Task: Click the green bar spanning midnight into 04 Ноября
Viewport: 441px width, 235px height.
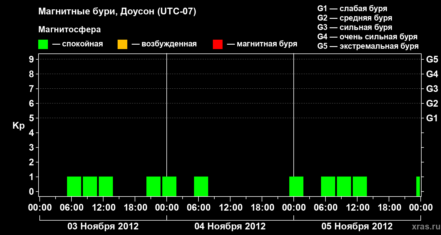Action: click(169, 186)
